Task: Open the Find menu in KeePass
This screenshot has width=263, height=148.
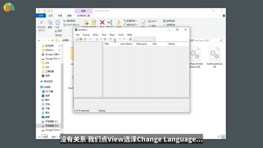Action: 104,35
